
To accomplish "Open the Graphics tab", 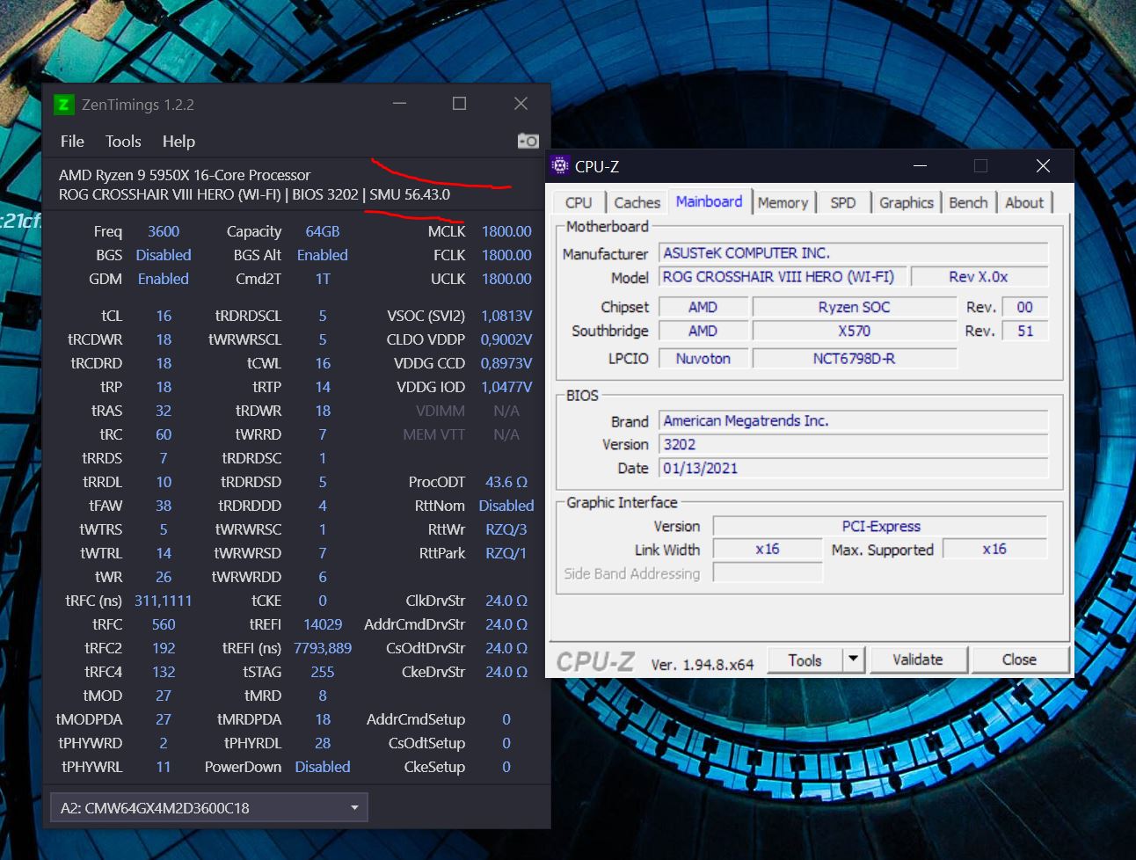I will pos(906,202).
